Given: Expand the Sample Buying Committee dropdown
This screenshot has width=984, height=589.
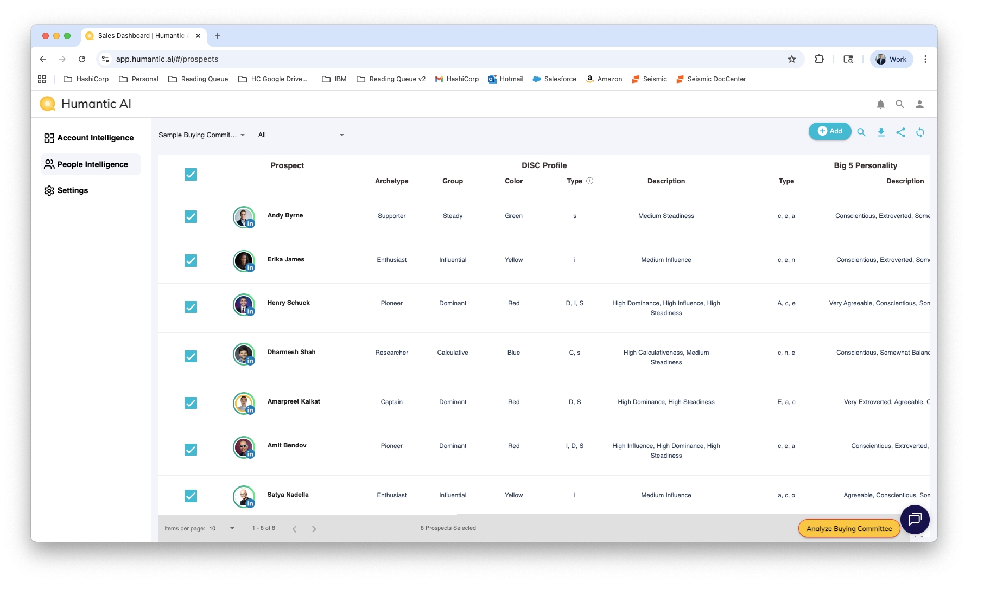Looking at the screenshot, I should click(202, 135).
